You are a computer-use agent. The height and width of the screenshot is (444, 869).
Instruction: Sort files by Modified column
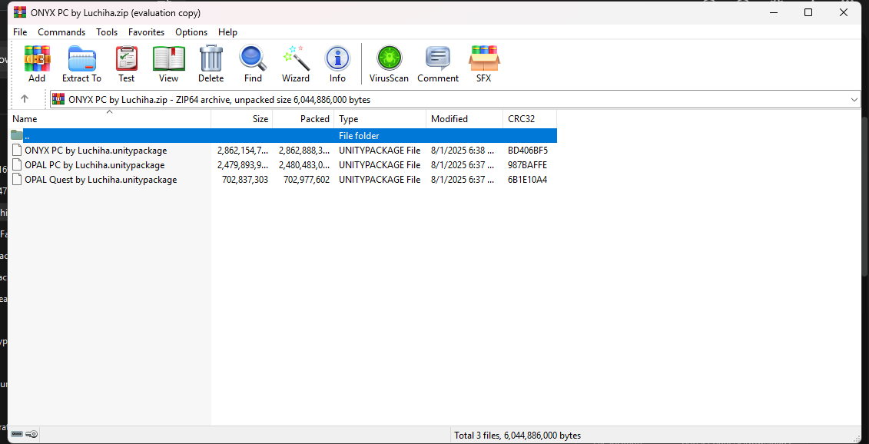click(464, 118)
